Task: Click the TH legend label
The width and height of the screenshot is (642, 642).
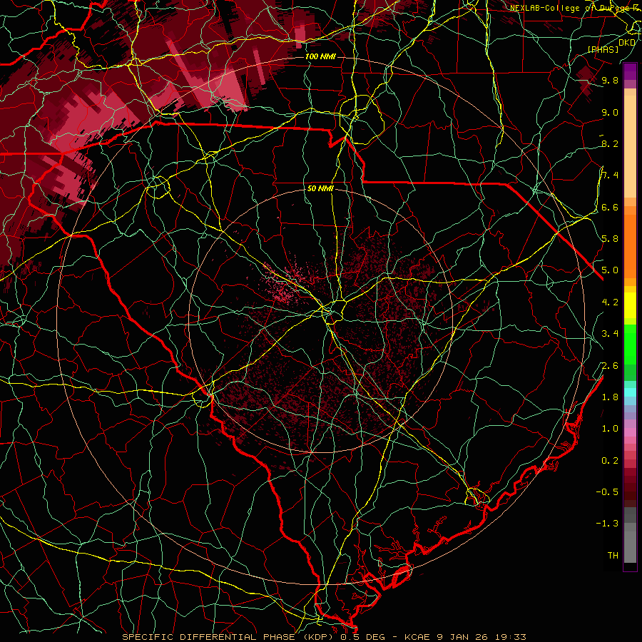Action: point(613,555)
